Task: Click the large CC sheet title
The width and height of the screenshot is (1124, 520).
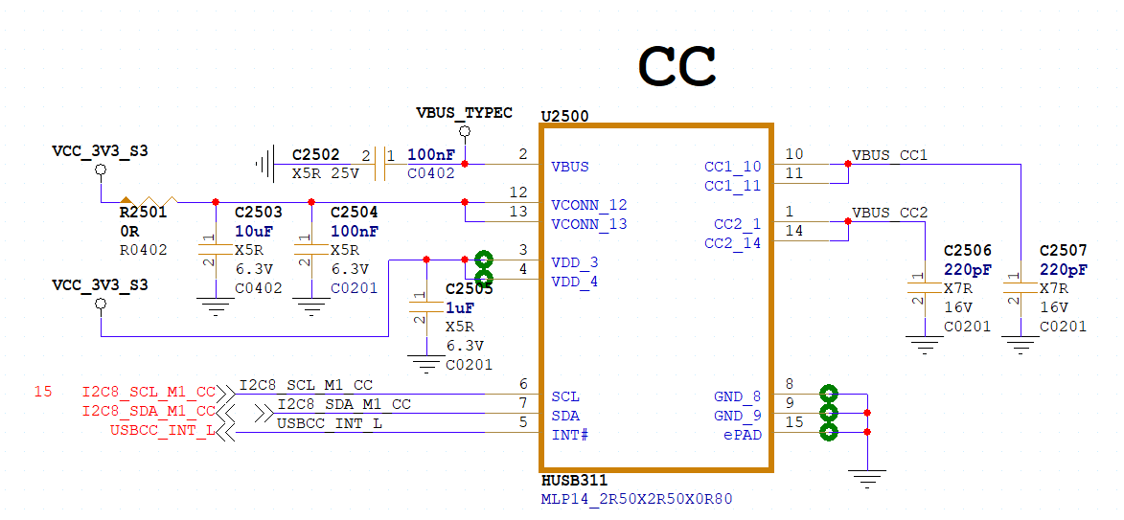Action: [677, 66]
